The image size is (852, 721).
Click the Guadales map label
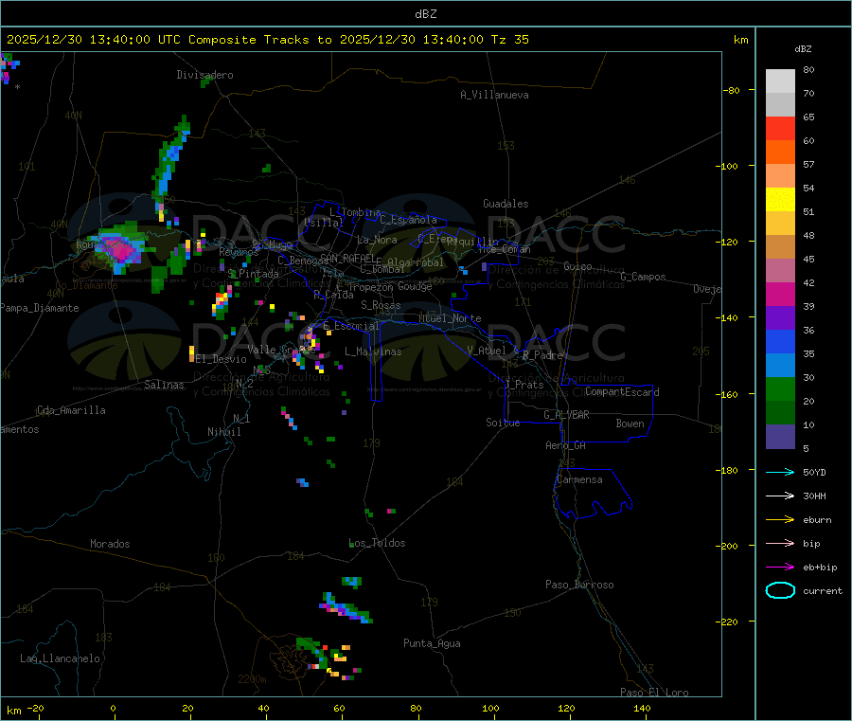[506, 204]
